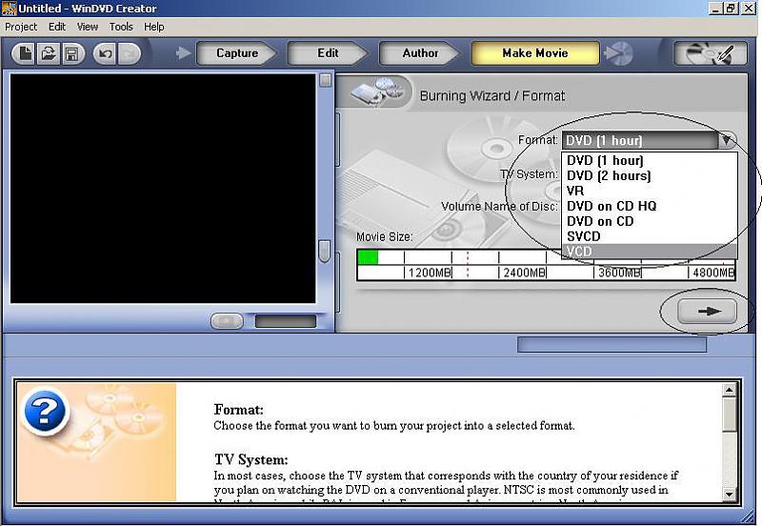
Task: Click the oval button below preview
Action: tap(227, 321)
